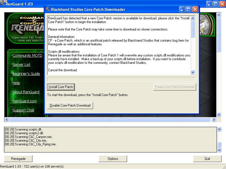The width and height of the screenshot is (226, 169).
Task: Minimize the Core Patch Downloader dialog
Action: [182, 9]
